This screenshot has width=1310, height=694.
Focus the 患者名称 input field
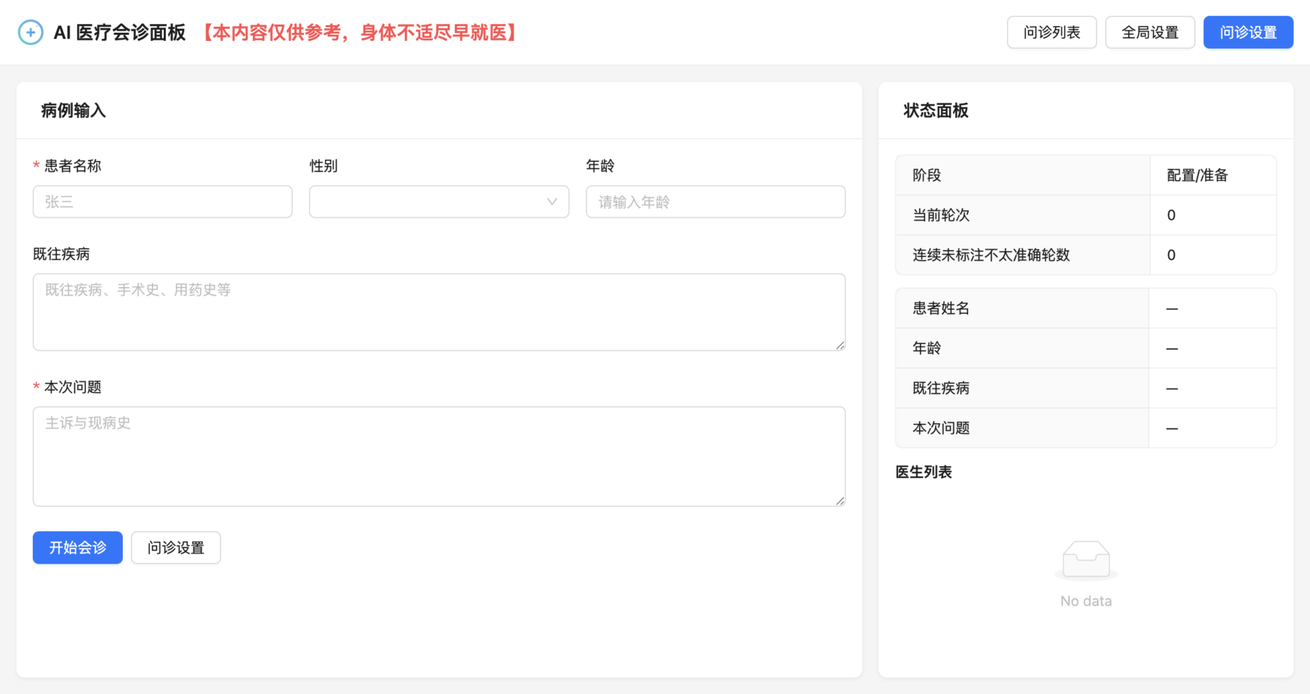coord(162,202)
